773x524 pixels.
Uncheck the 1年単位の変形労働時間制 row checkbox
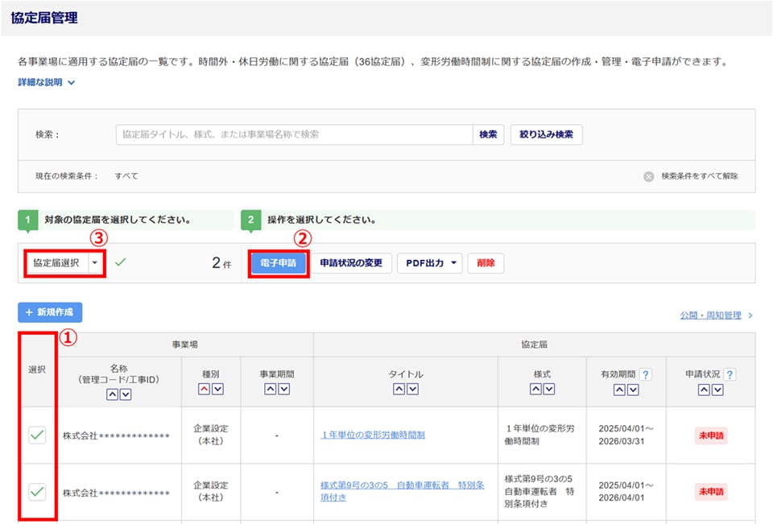pos(37,435)
